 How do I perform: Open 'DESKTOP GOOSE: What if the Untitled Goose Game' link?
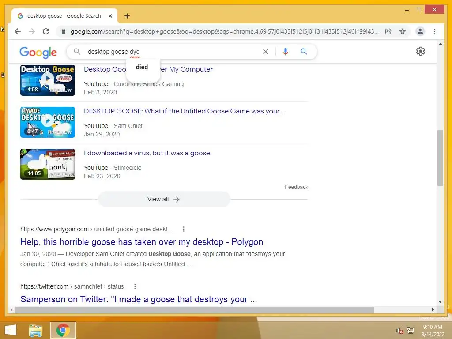point(185,111)
